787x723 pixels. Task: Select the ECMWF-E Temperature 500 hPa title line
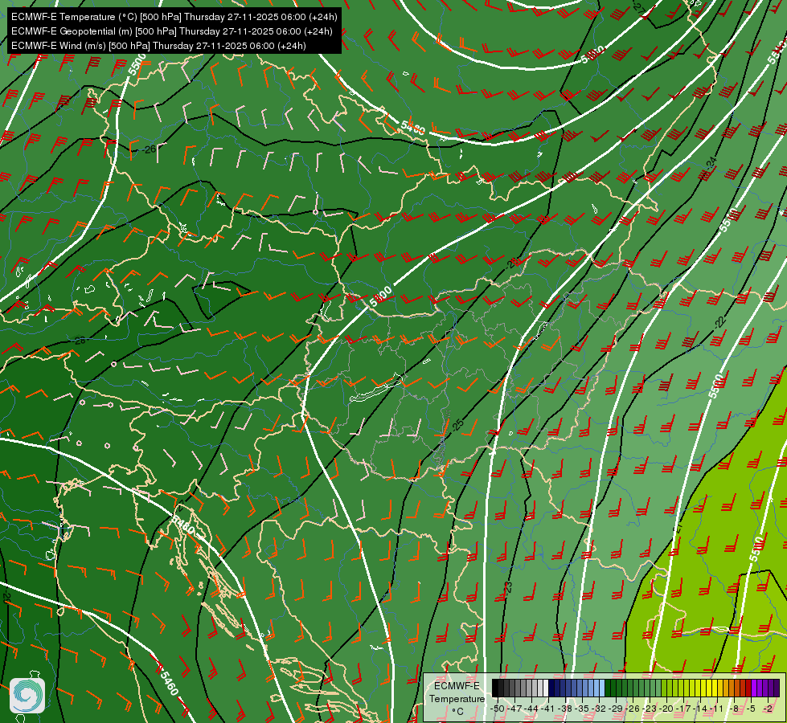click(174, 17)
